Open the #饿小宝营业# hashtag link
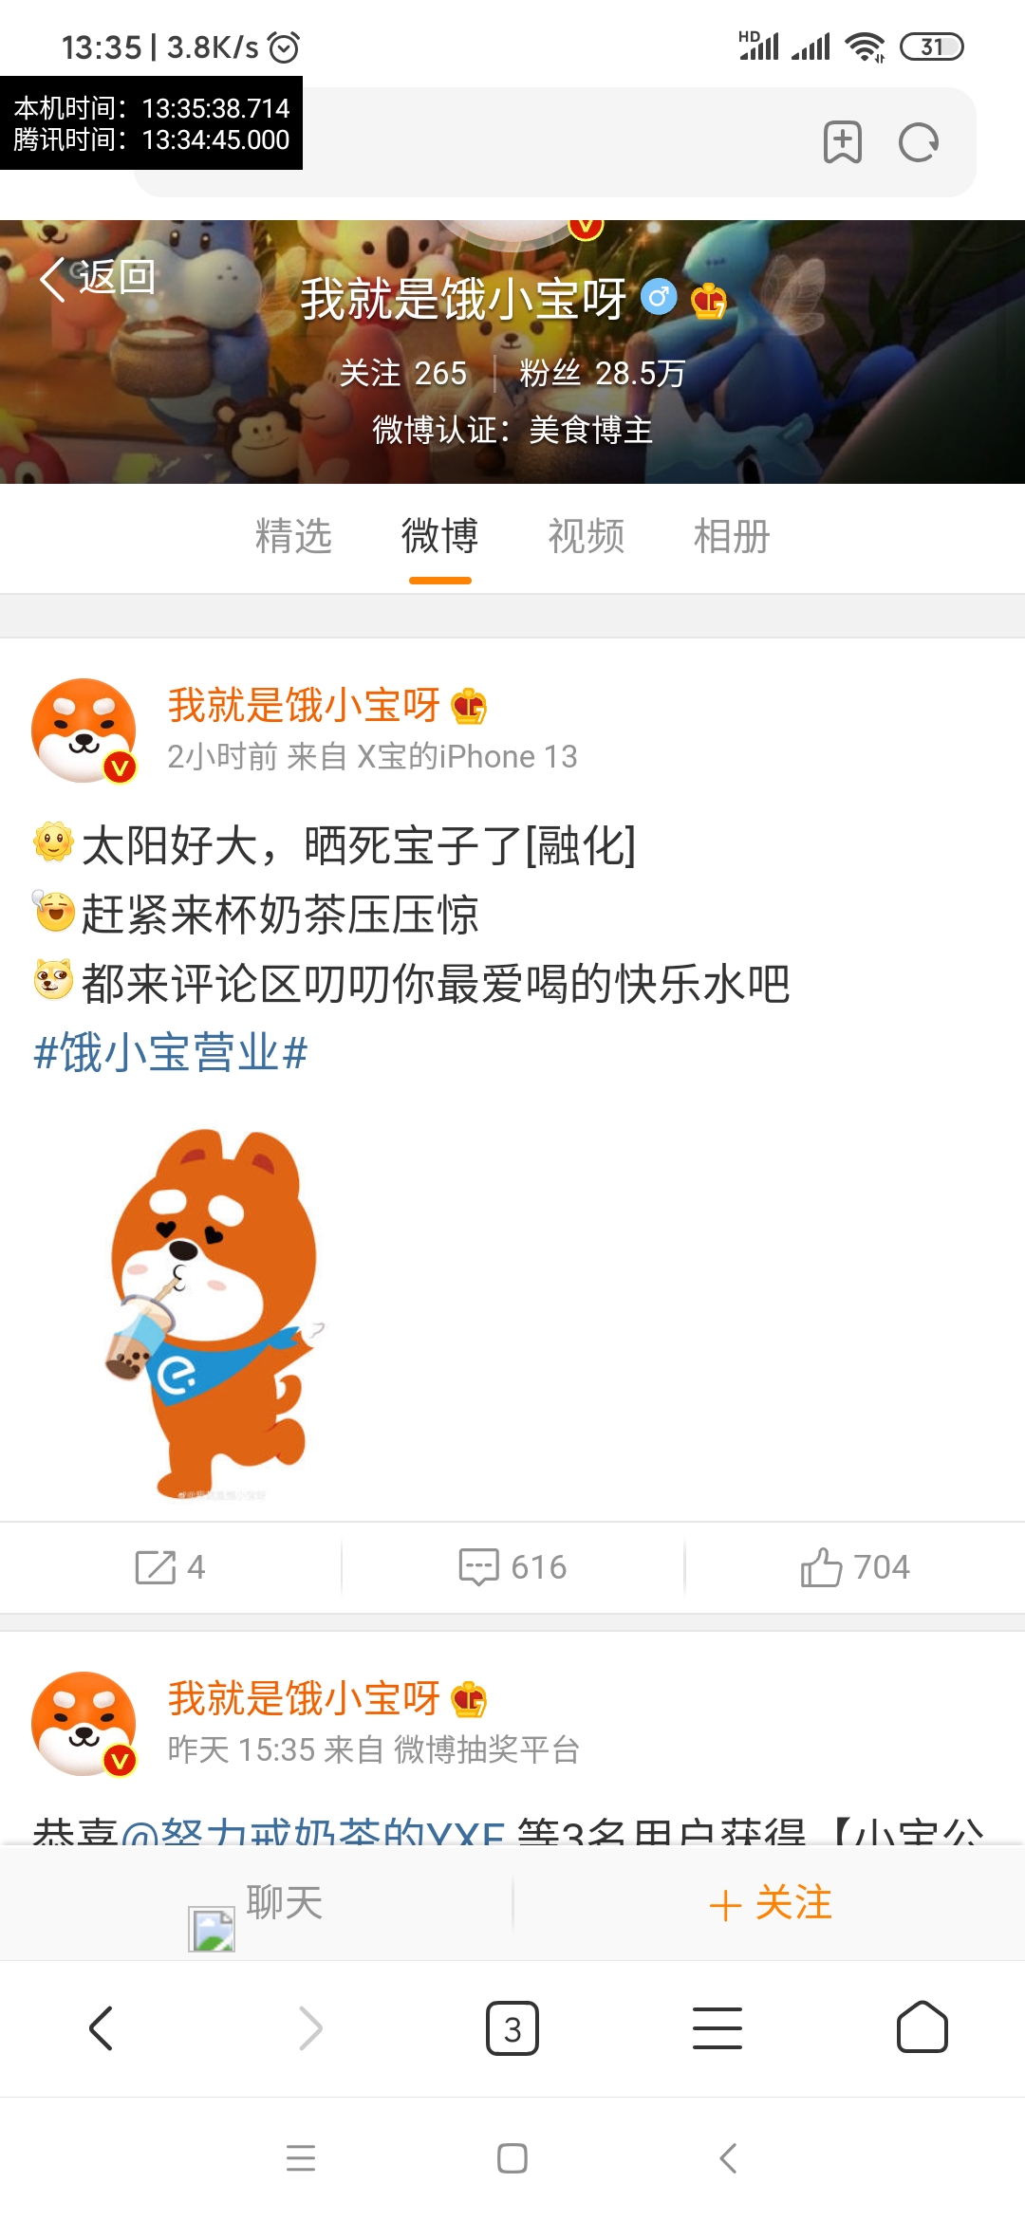Screen dimensions: 1025x2220 (x=171, y=1053)
